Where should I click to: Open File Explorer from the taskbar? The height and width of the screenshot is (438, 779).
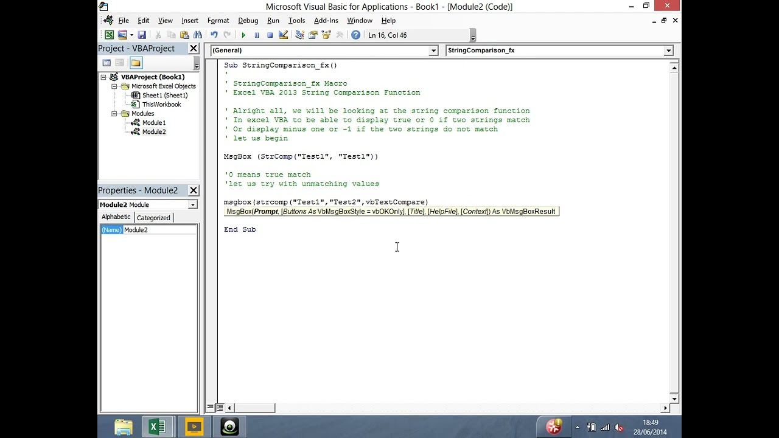[123, 428]
